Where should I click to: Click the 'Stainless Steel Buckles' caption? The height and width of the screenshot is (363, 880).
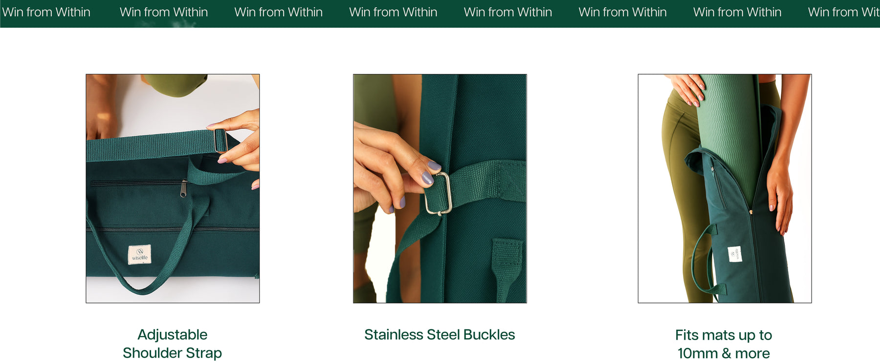440,335
